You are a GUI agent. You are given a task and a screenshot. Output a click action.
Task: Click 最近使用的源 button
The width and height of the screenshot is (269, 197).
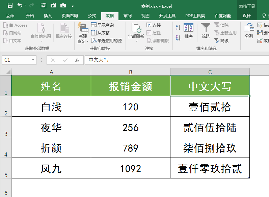click(106, 41)
